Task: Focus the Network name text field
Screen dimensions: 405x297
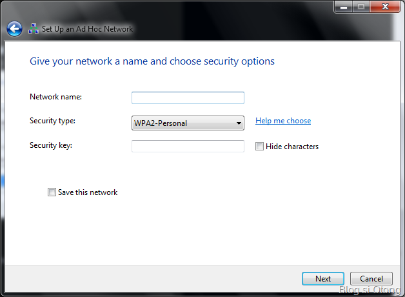Action: pos(188,97)
